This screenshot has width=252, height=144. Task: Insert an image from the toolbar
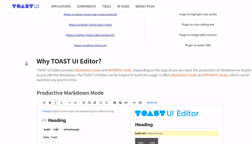tap(120, 103)
